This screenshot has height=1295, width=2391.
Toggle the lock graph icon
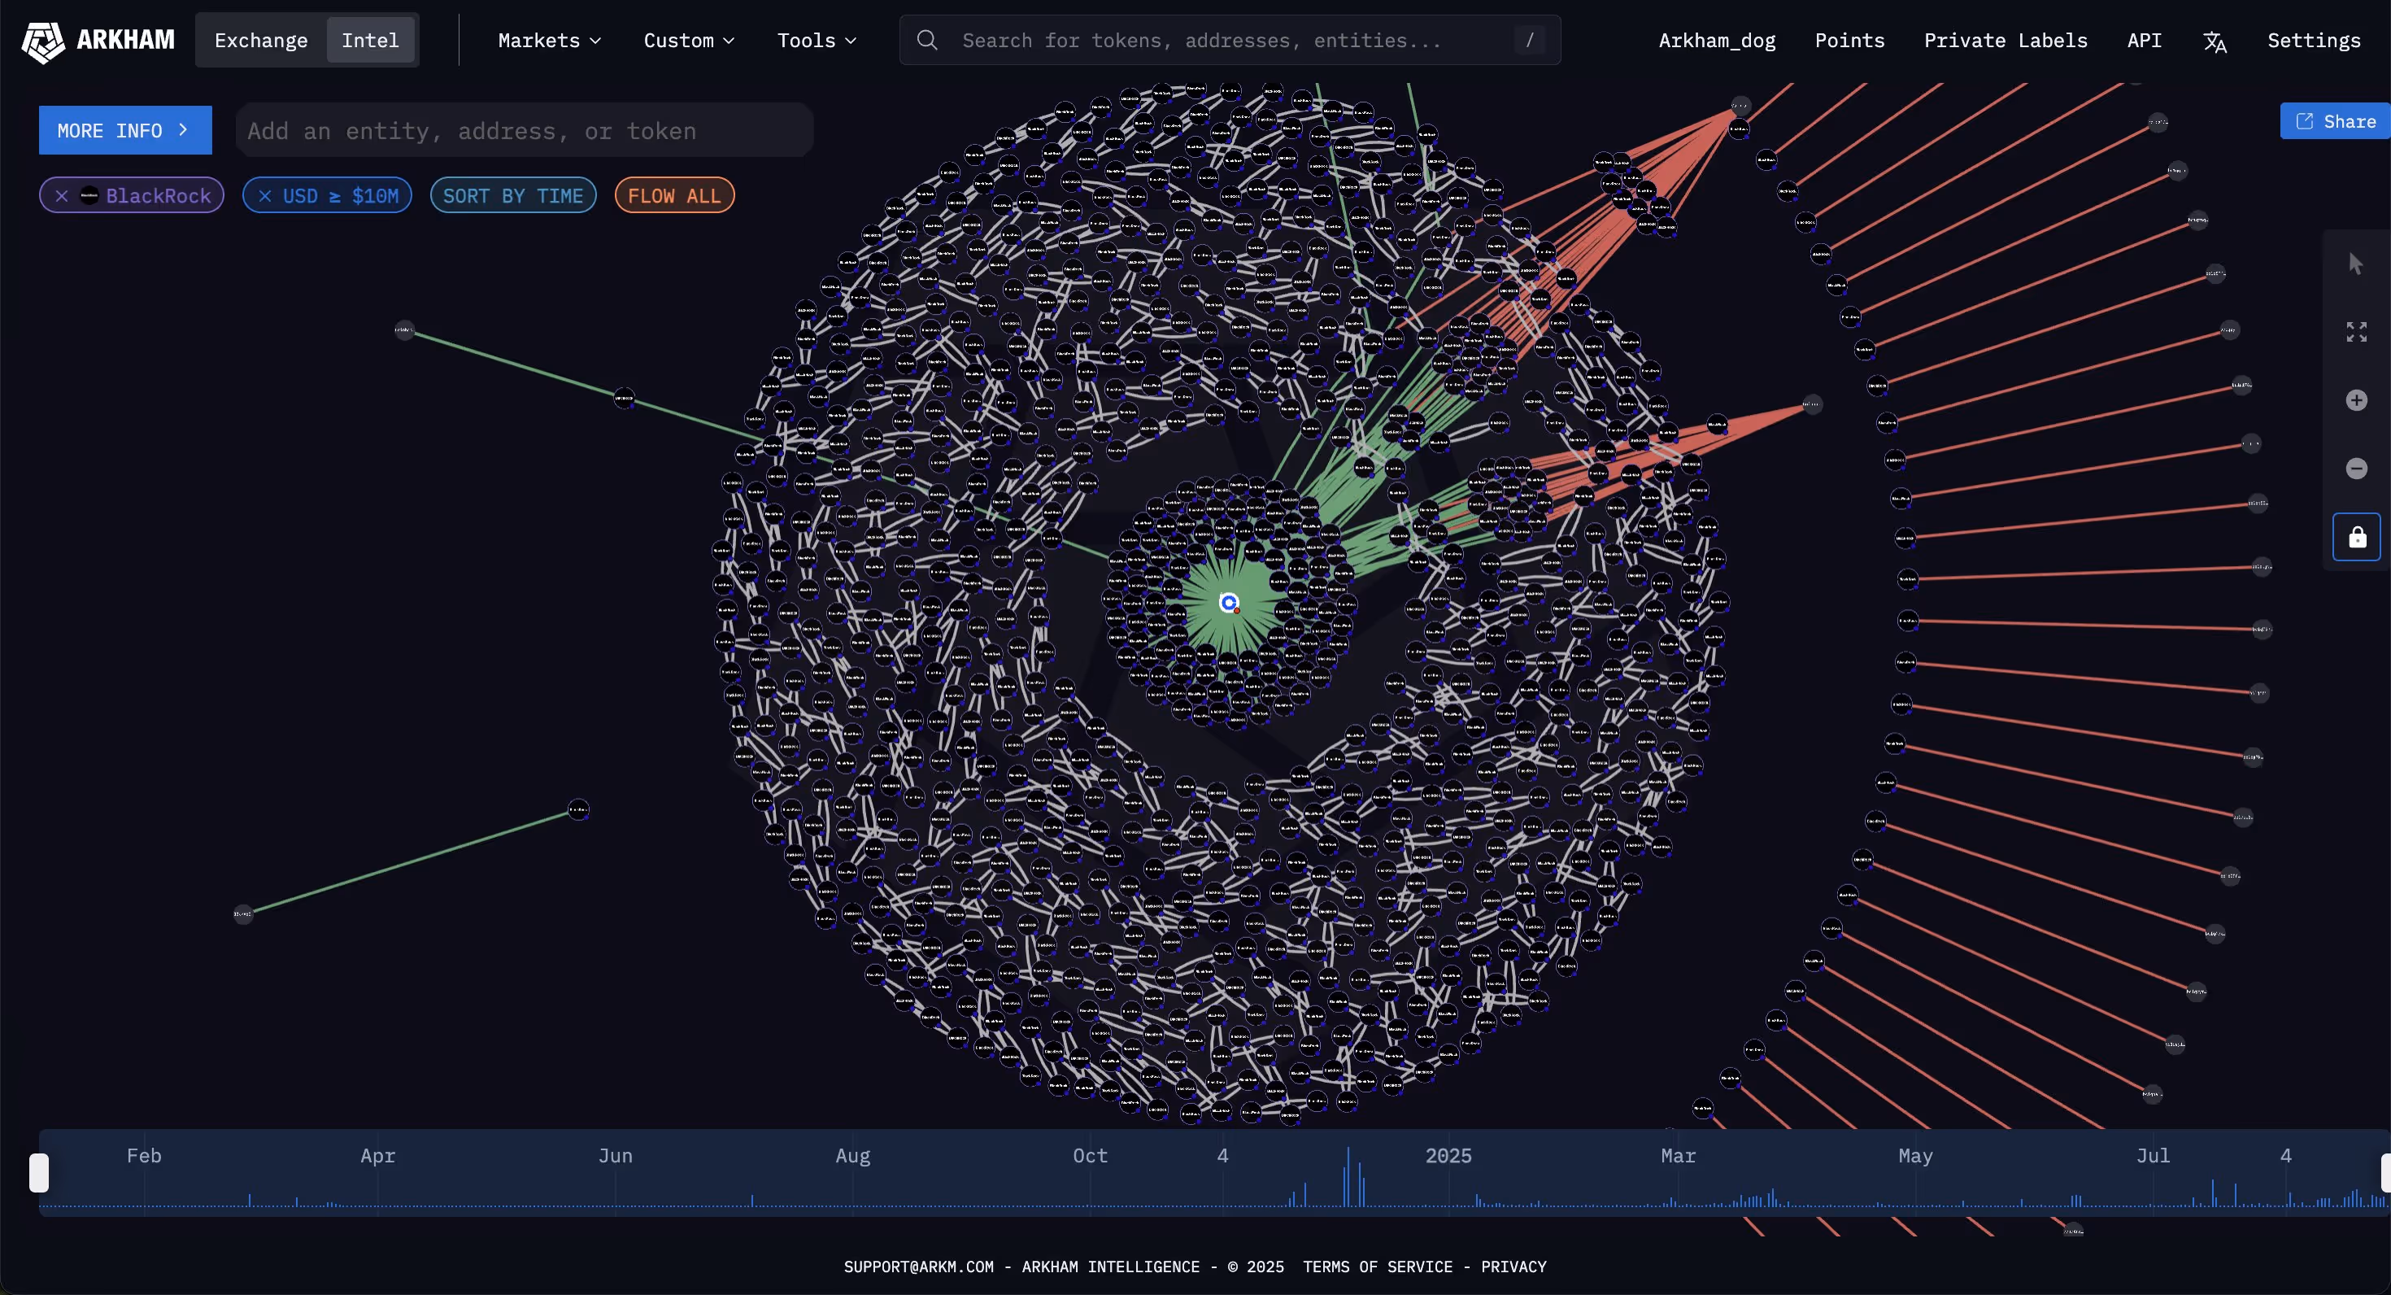(2356, 537)
